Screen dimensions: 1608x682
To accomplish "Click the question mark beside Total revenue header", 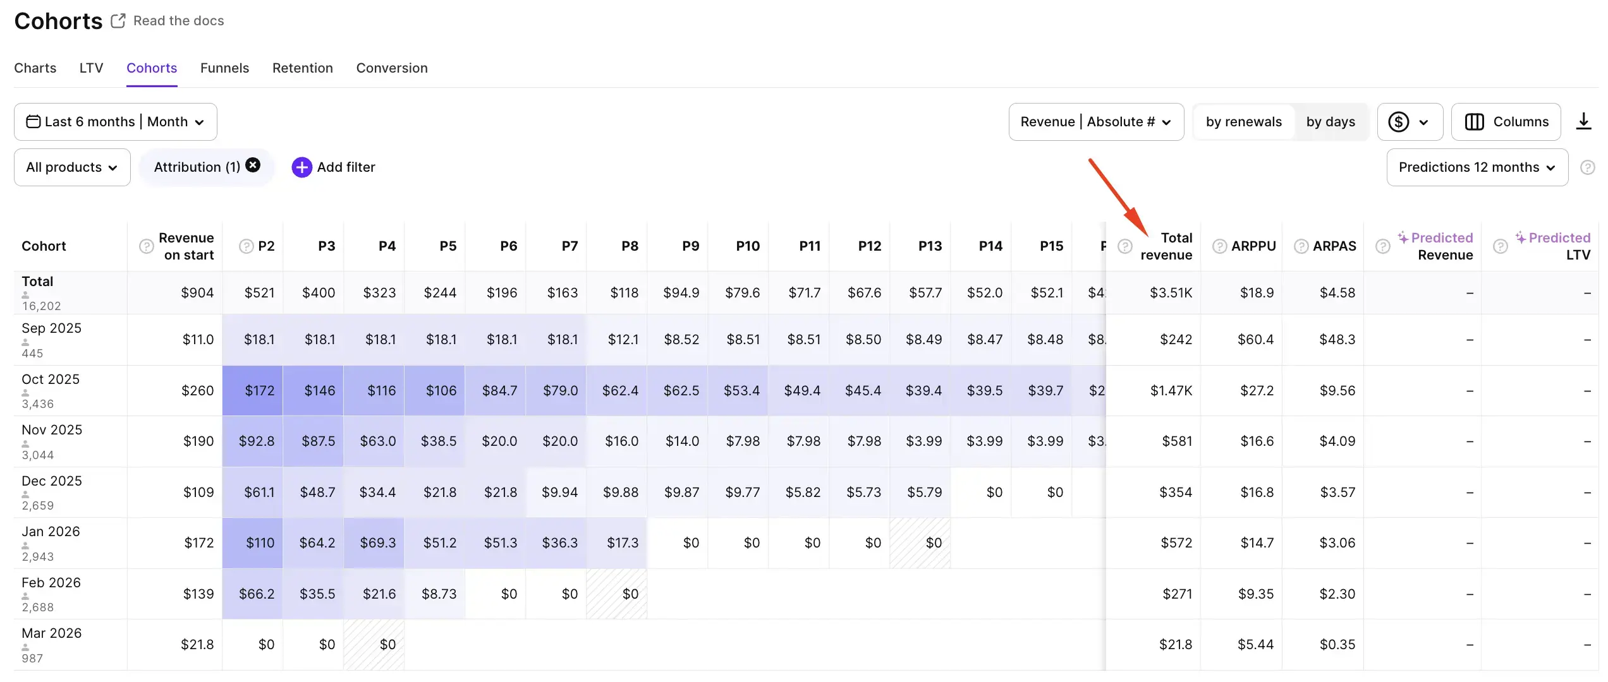I will [x=1125, y=246].
